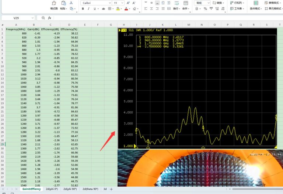Select the Freqency(MHz) header cell
The width and height of the screenshot is (283, 194).
(16, 29)
